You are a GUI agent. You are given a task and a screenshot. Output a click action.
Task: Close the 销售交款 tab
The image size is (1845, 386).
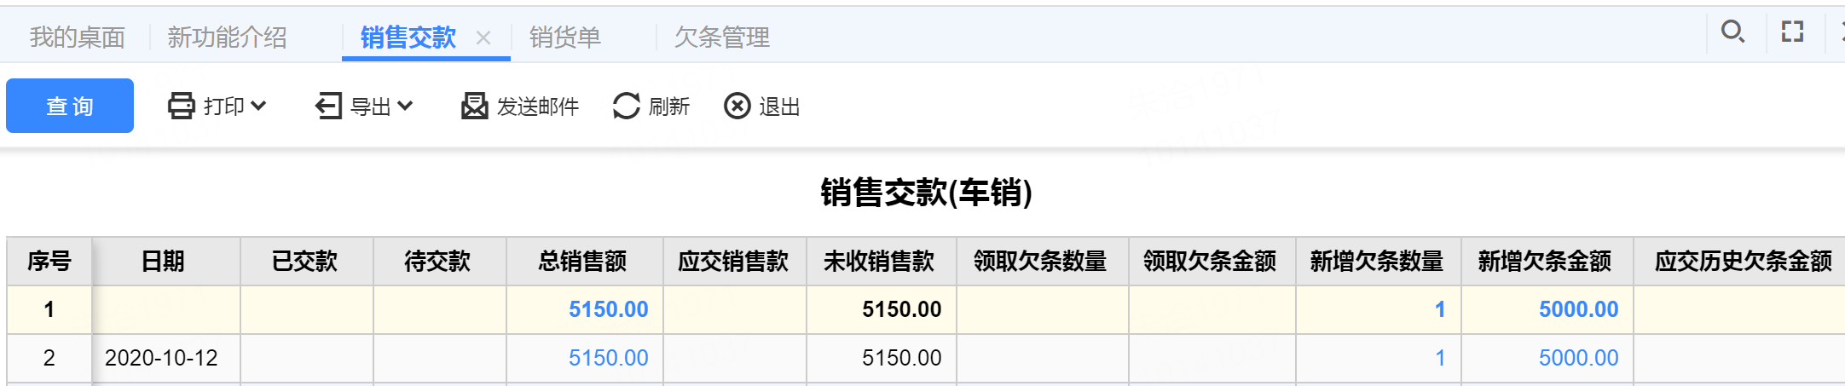tap(483, 37)
